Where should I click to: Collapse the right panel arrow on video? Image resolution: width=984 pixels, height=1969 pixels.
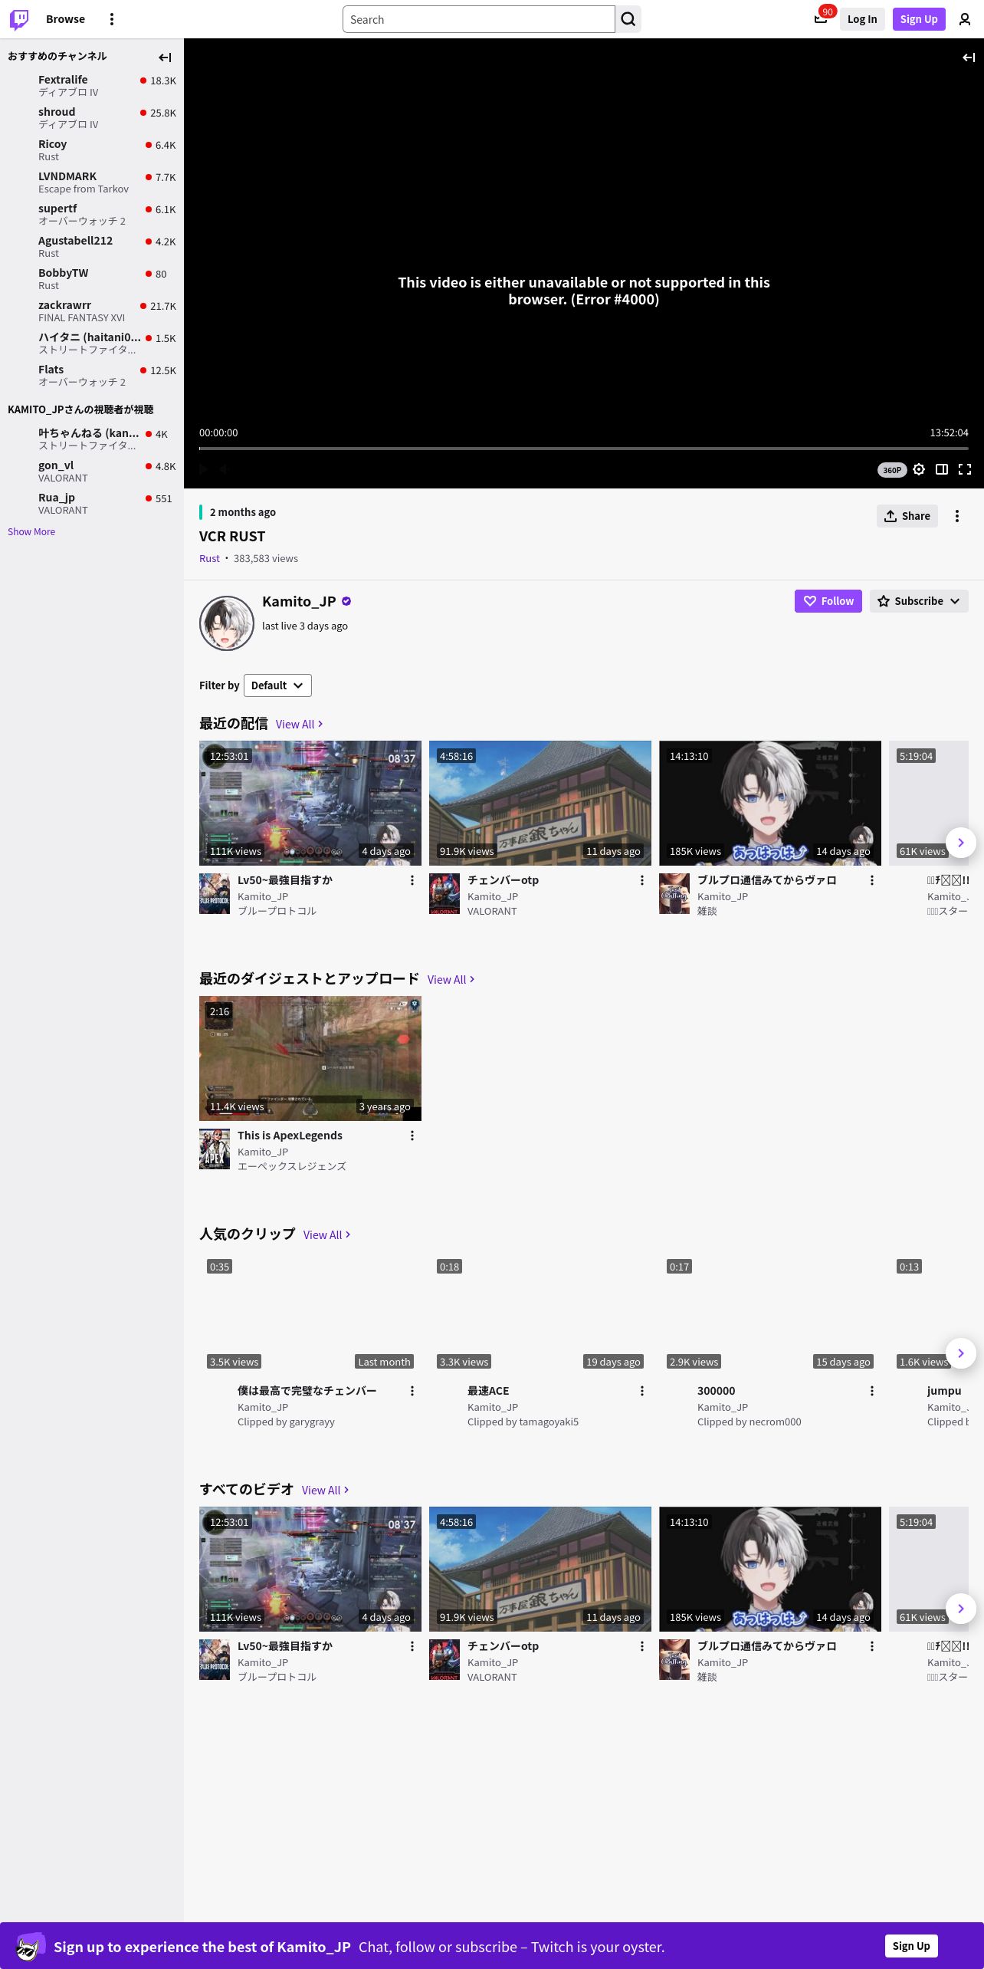[x=969, y=58]
